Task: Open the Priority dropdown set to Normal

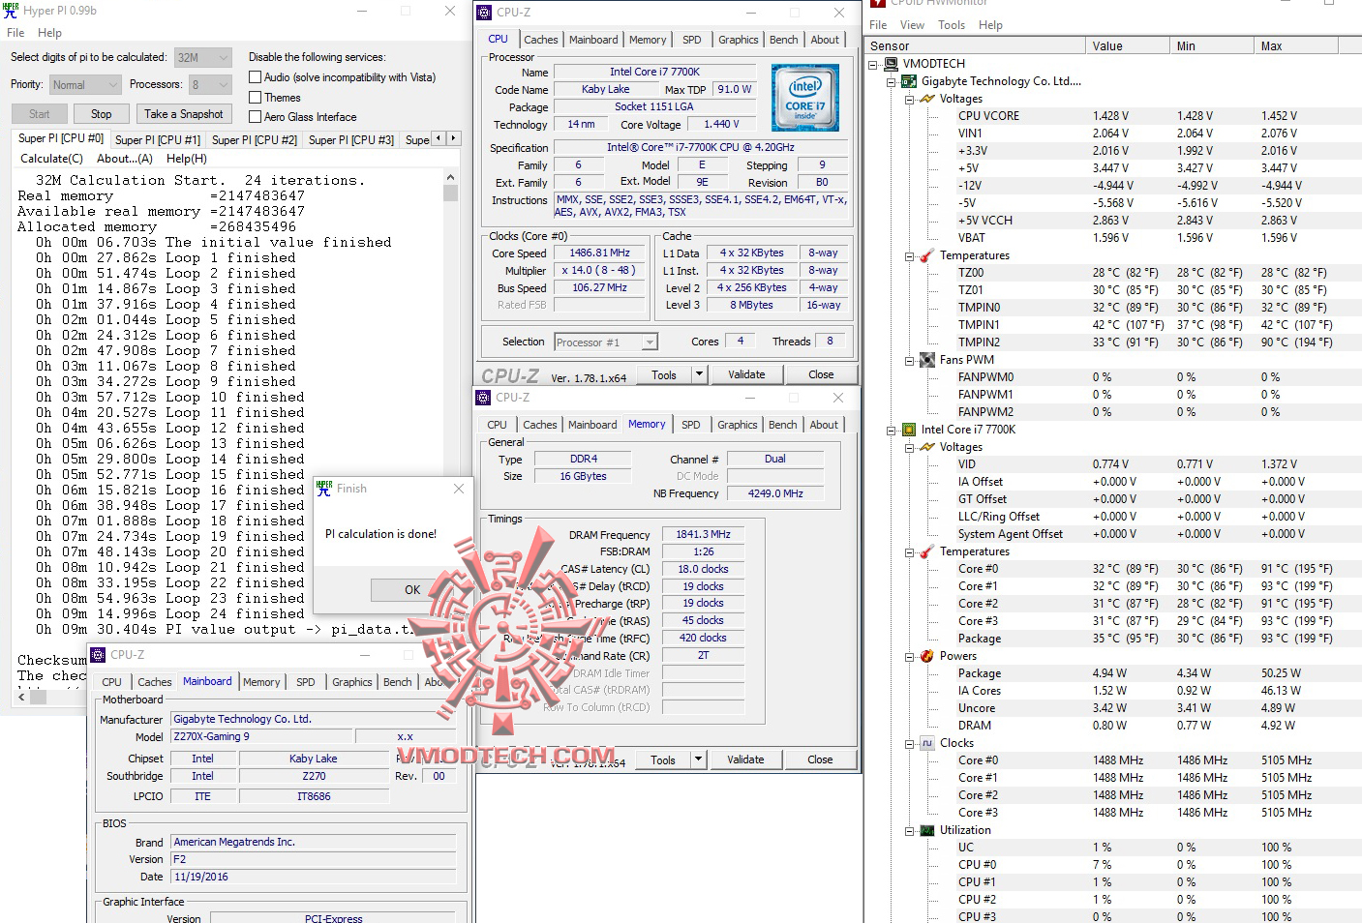Action: coord(85,85)
